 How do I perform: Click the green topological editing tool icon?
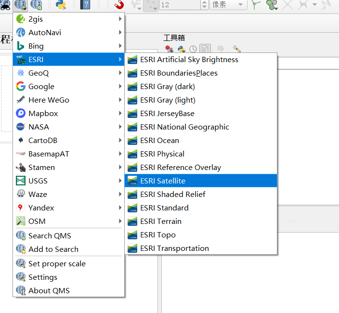[256, 5]
